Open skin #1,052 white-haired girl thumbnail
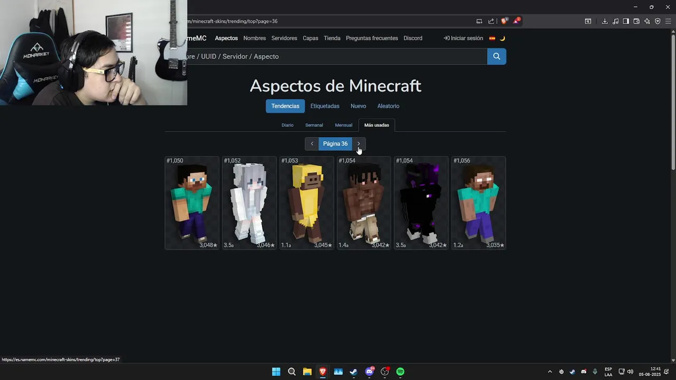The width and height of the screenshot is (676, 380). 249,203
